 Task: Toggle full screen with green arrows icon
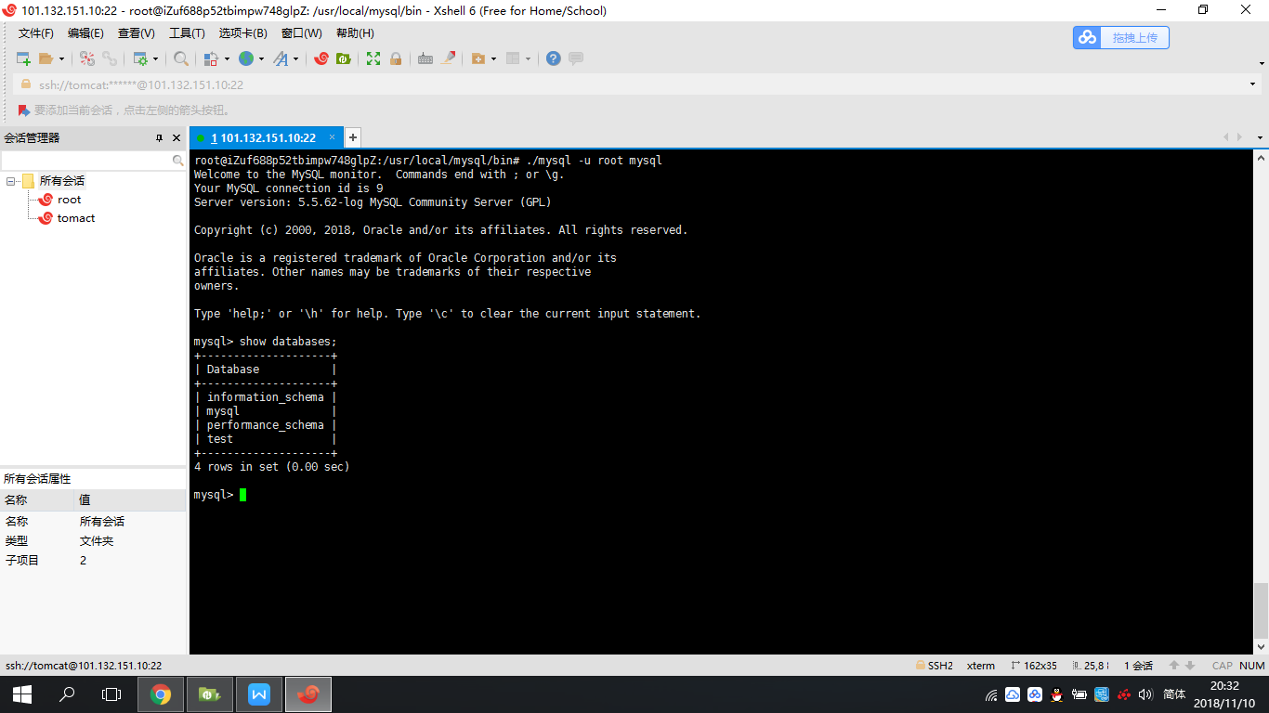click(373, 58)
